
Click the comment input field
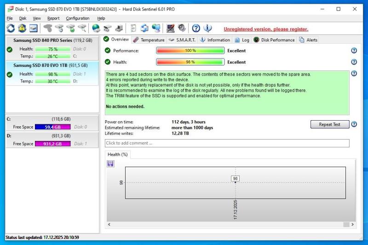pos(227,143)
